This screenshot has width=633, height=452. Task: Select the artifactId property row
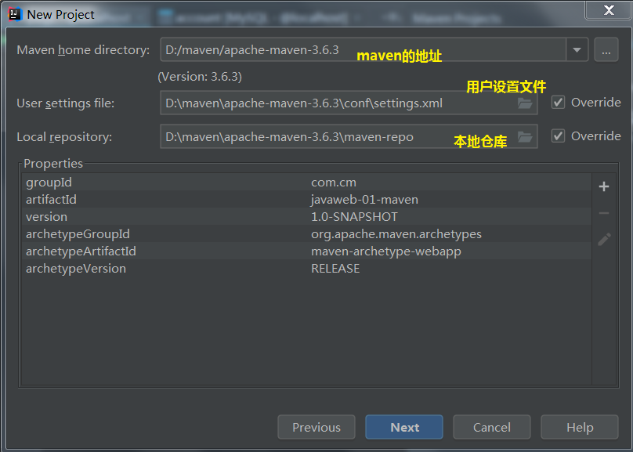click(307, 199)
